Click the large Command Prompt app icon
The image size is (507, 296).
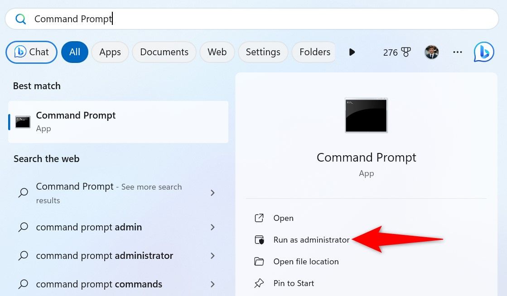[366, 115]
